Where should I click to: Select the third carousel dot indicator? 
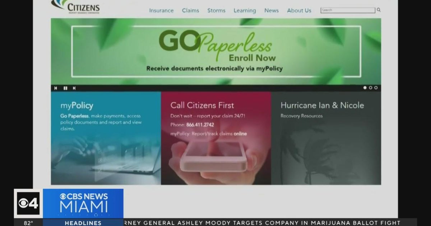pos(376,88)
